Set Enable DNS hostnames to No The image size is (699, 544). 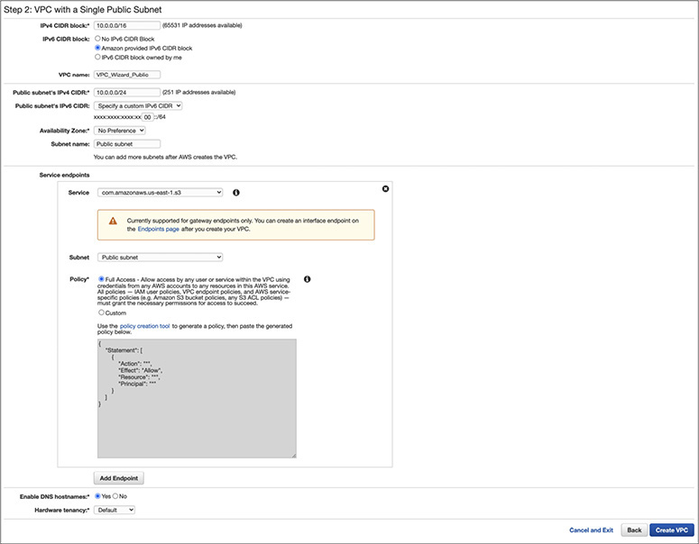click(115, 496)
